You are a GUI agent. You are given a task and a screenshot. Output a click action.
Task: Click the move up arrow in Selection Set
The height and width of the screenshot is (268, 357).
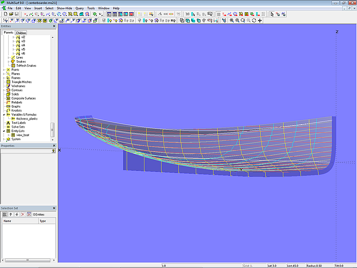[10, 214]
